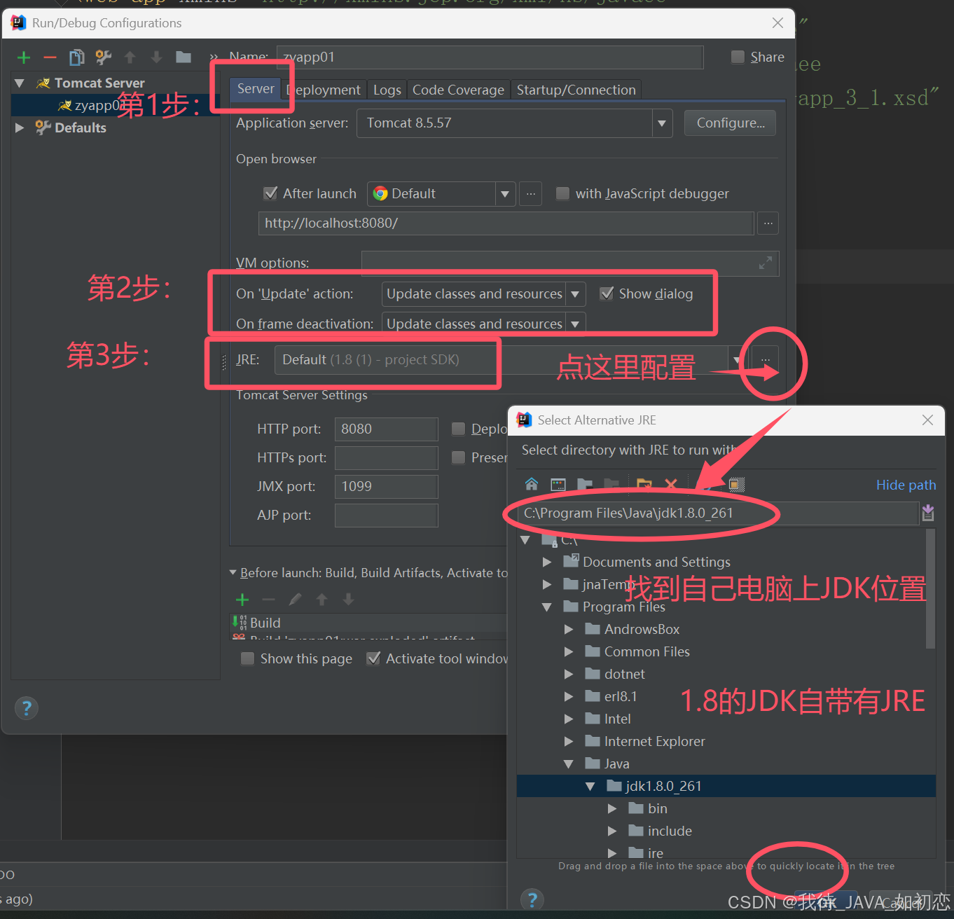Screen dimensions: 954x919
Task: Copy the selected run configuration
Action: (77, 57)
